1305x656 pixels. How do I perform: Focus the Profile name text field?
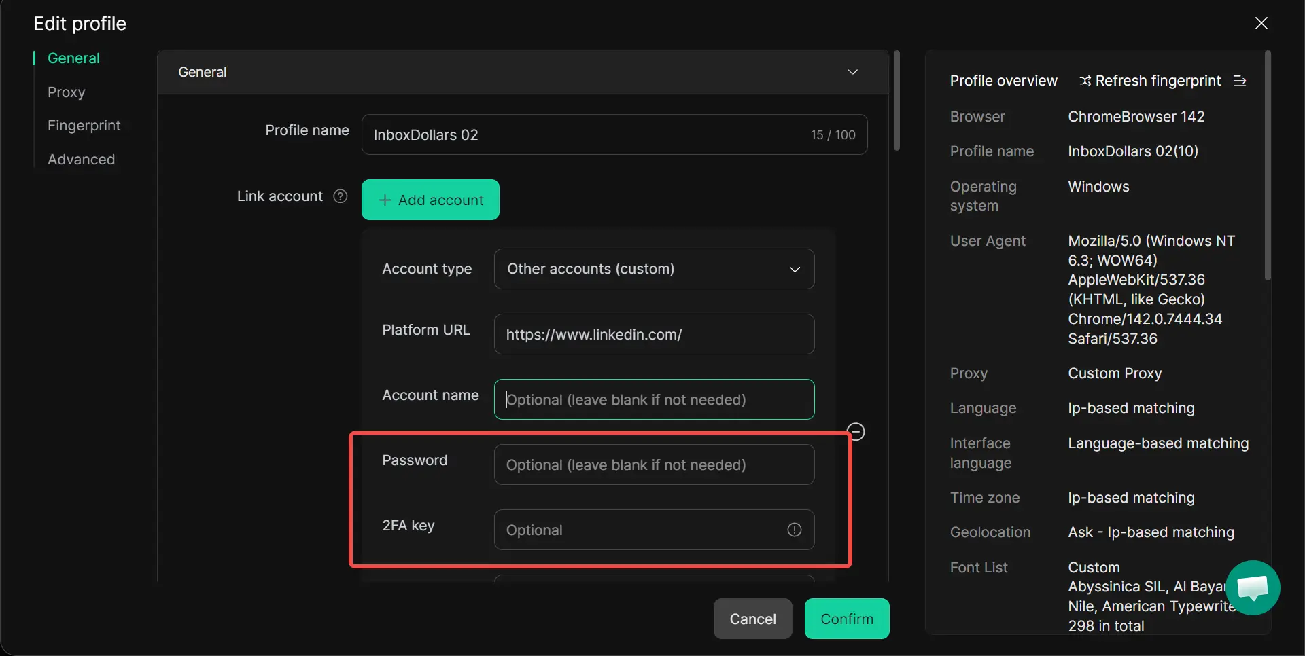pos(585,134)
